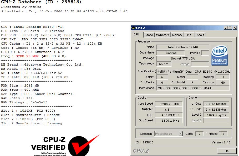Click the 'RAM Timings : 5-5-5-15' line
The image size is (239, 156).
[24, 102]
